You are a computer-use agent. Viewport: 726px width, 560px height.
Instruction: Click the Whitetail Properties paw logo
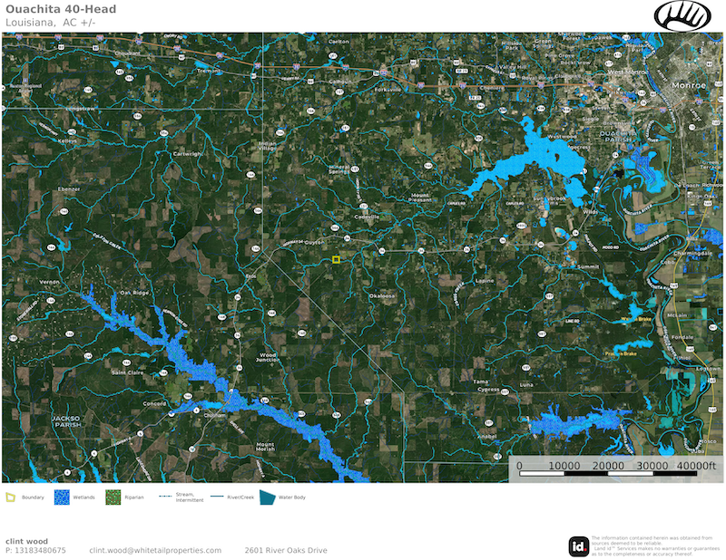pyautogui.click(x=687, y=15)
